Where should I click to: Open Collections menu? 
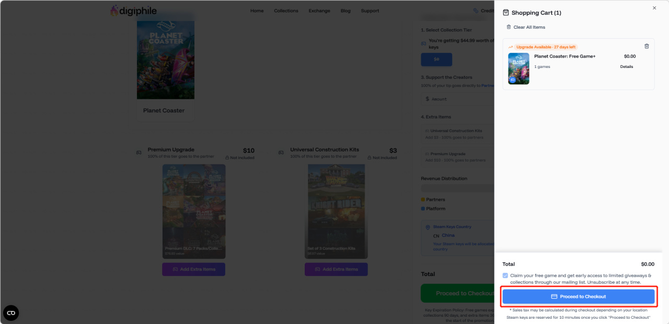pos(286,11)
